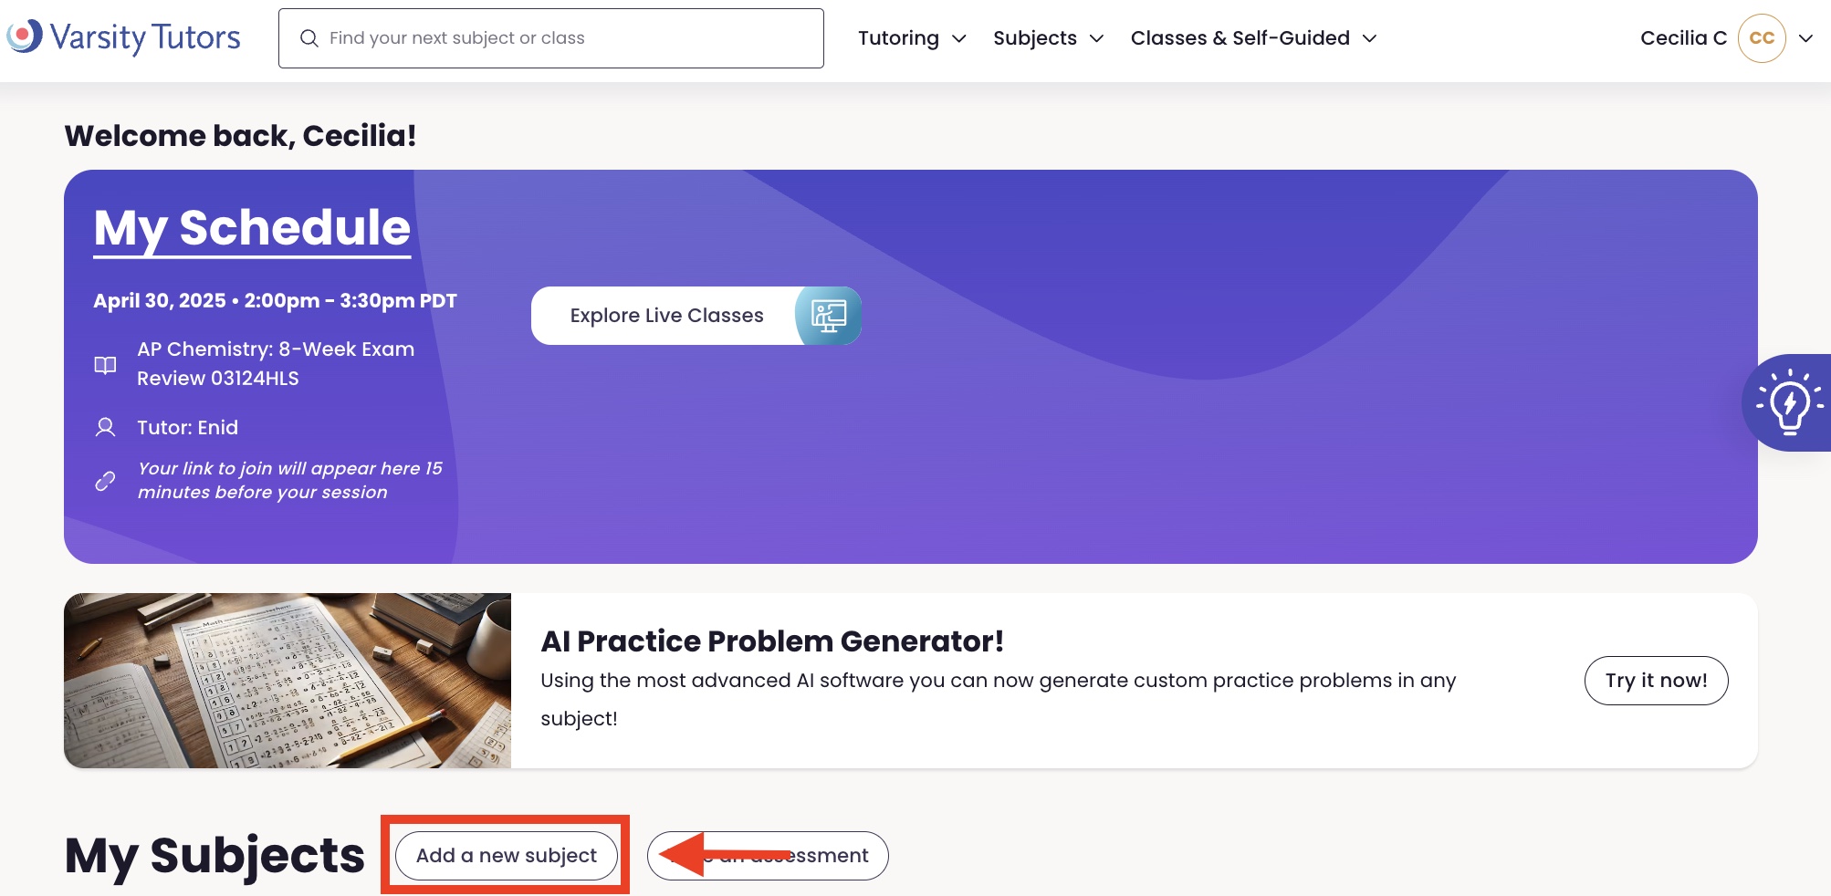Click the Varsity Tutors logo
Screen dimensions: 1831x896
(x=123, y=37)
